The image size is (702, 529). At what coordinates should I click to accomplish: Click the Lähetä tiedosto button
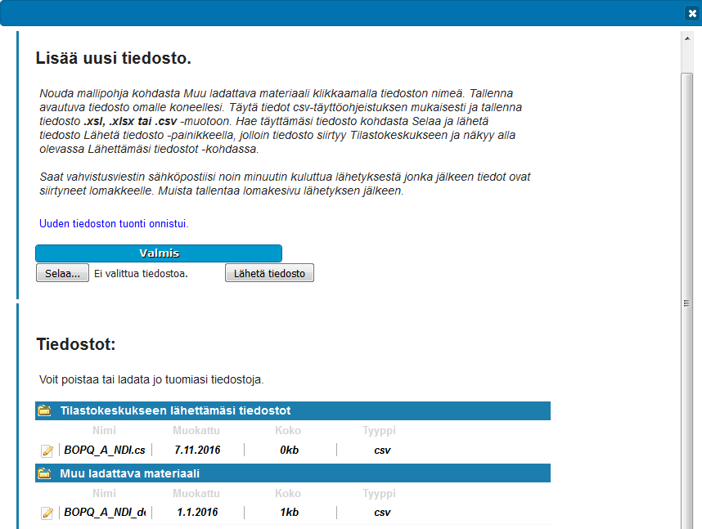pyautogui.click(x=269, y=273)
